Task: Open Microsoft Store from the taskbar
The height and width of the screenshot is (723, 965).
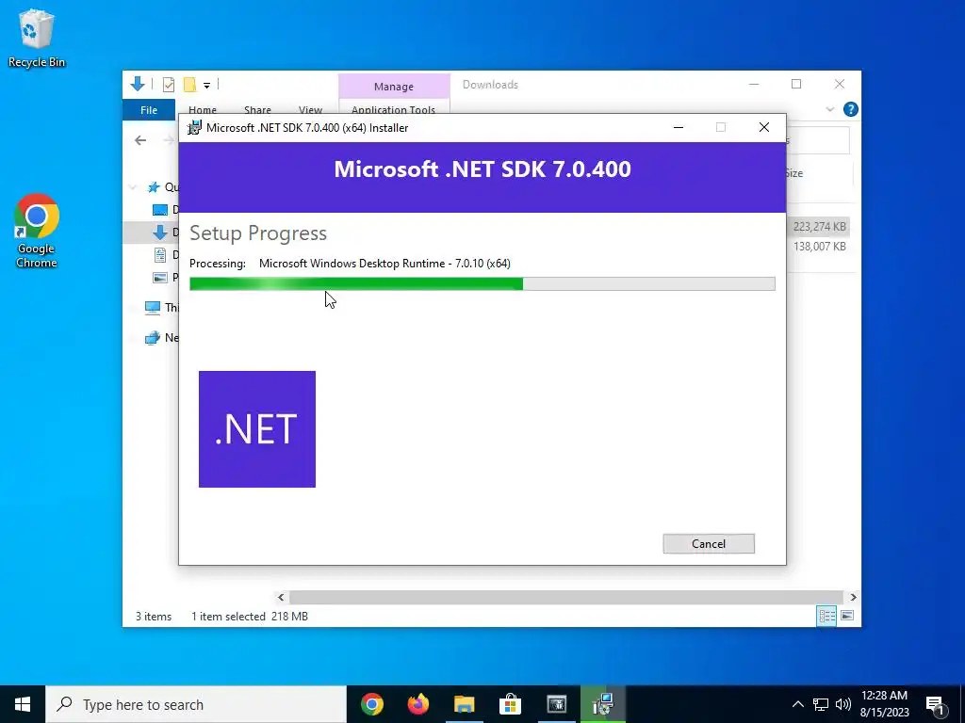Action: coord(510,704)
